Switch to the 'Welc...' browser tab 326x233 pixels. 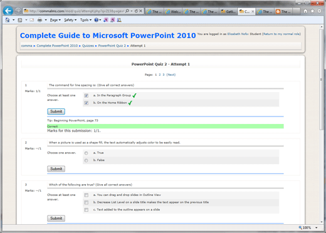point(173,11)
